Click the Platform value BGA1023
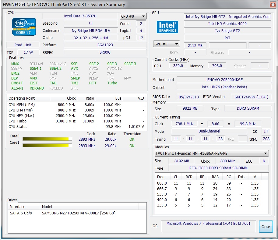Image resolution: width=278 pixels, height=240 pixels. [x=105, y=45]
